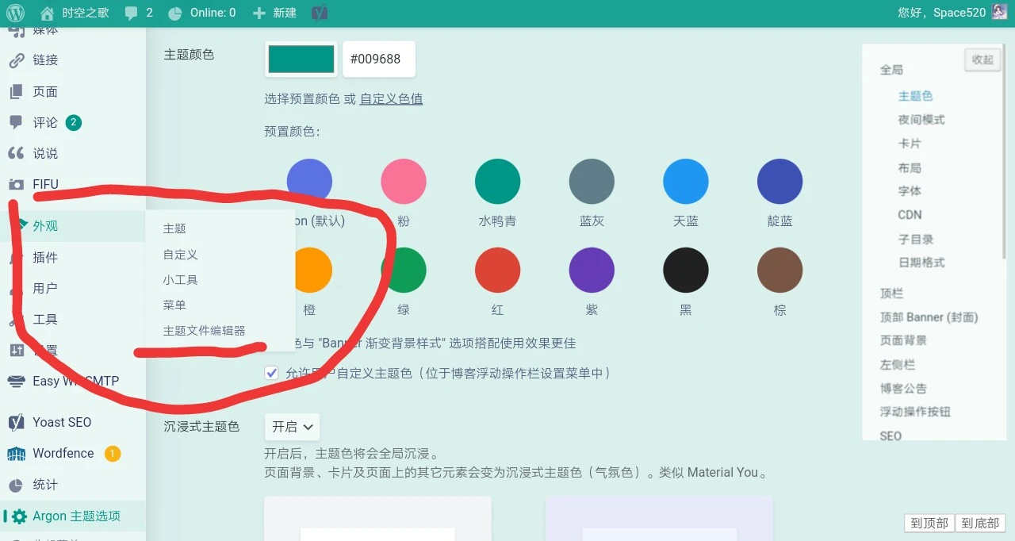Viewport: 1015px width, 541px height.
Task: Open 主题文件编辑器 in the submenu
Action: [x=204, y=331]
